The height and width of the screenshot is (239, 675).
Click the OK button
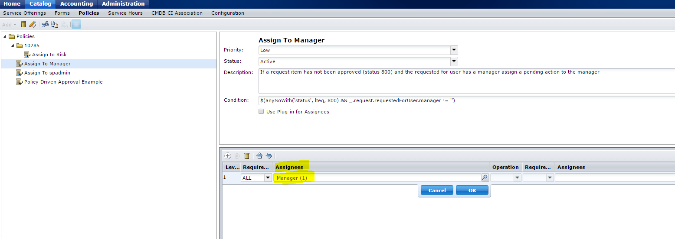click(x=472, y=191)
